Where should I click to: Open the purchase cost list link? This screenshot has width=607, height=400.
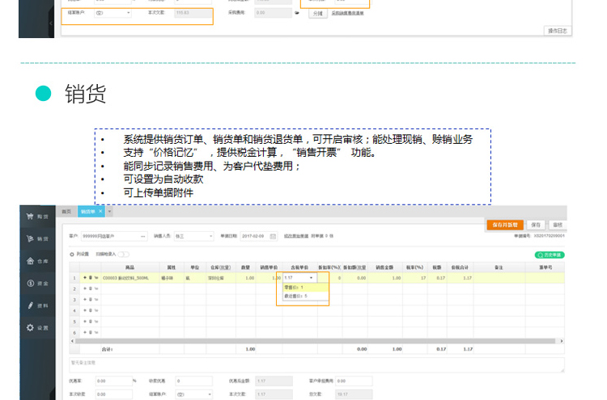[x=348, y=13]
